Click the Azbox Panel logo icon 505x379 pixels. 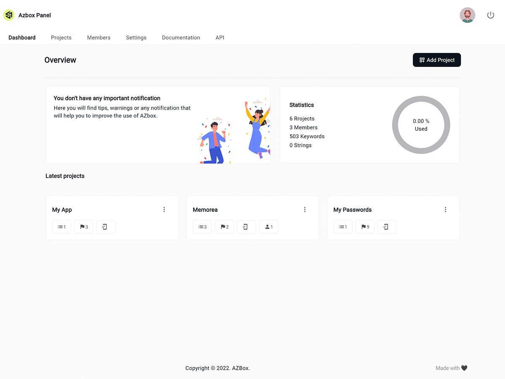click(9, 15)
